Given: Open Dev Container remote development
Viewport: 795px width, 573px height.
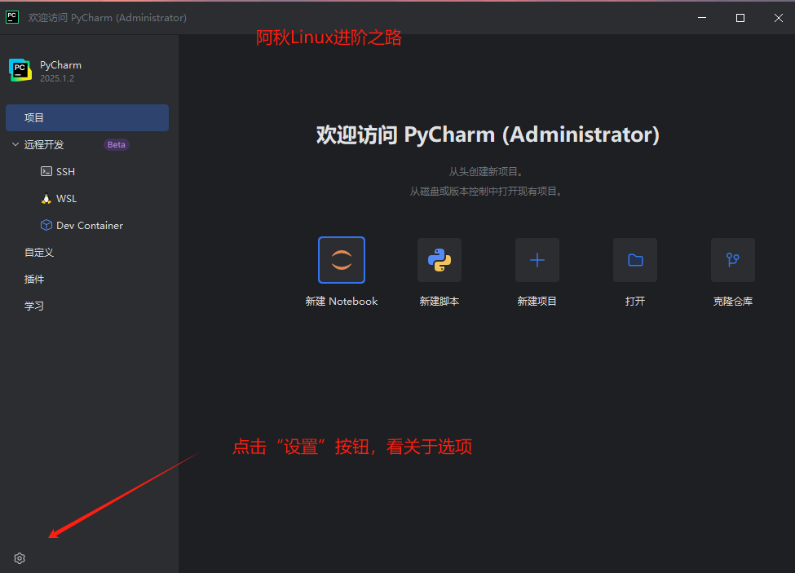Looking at the screenshot, I should point(82,225).
